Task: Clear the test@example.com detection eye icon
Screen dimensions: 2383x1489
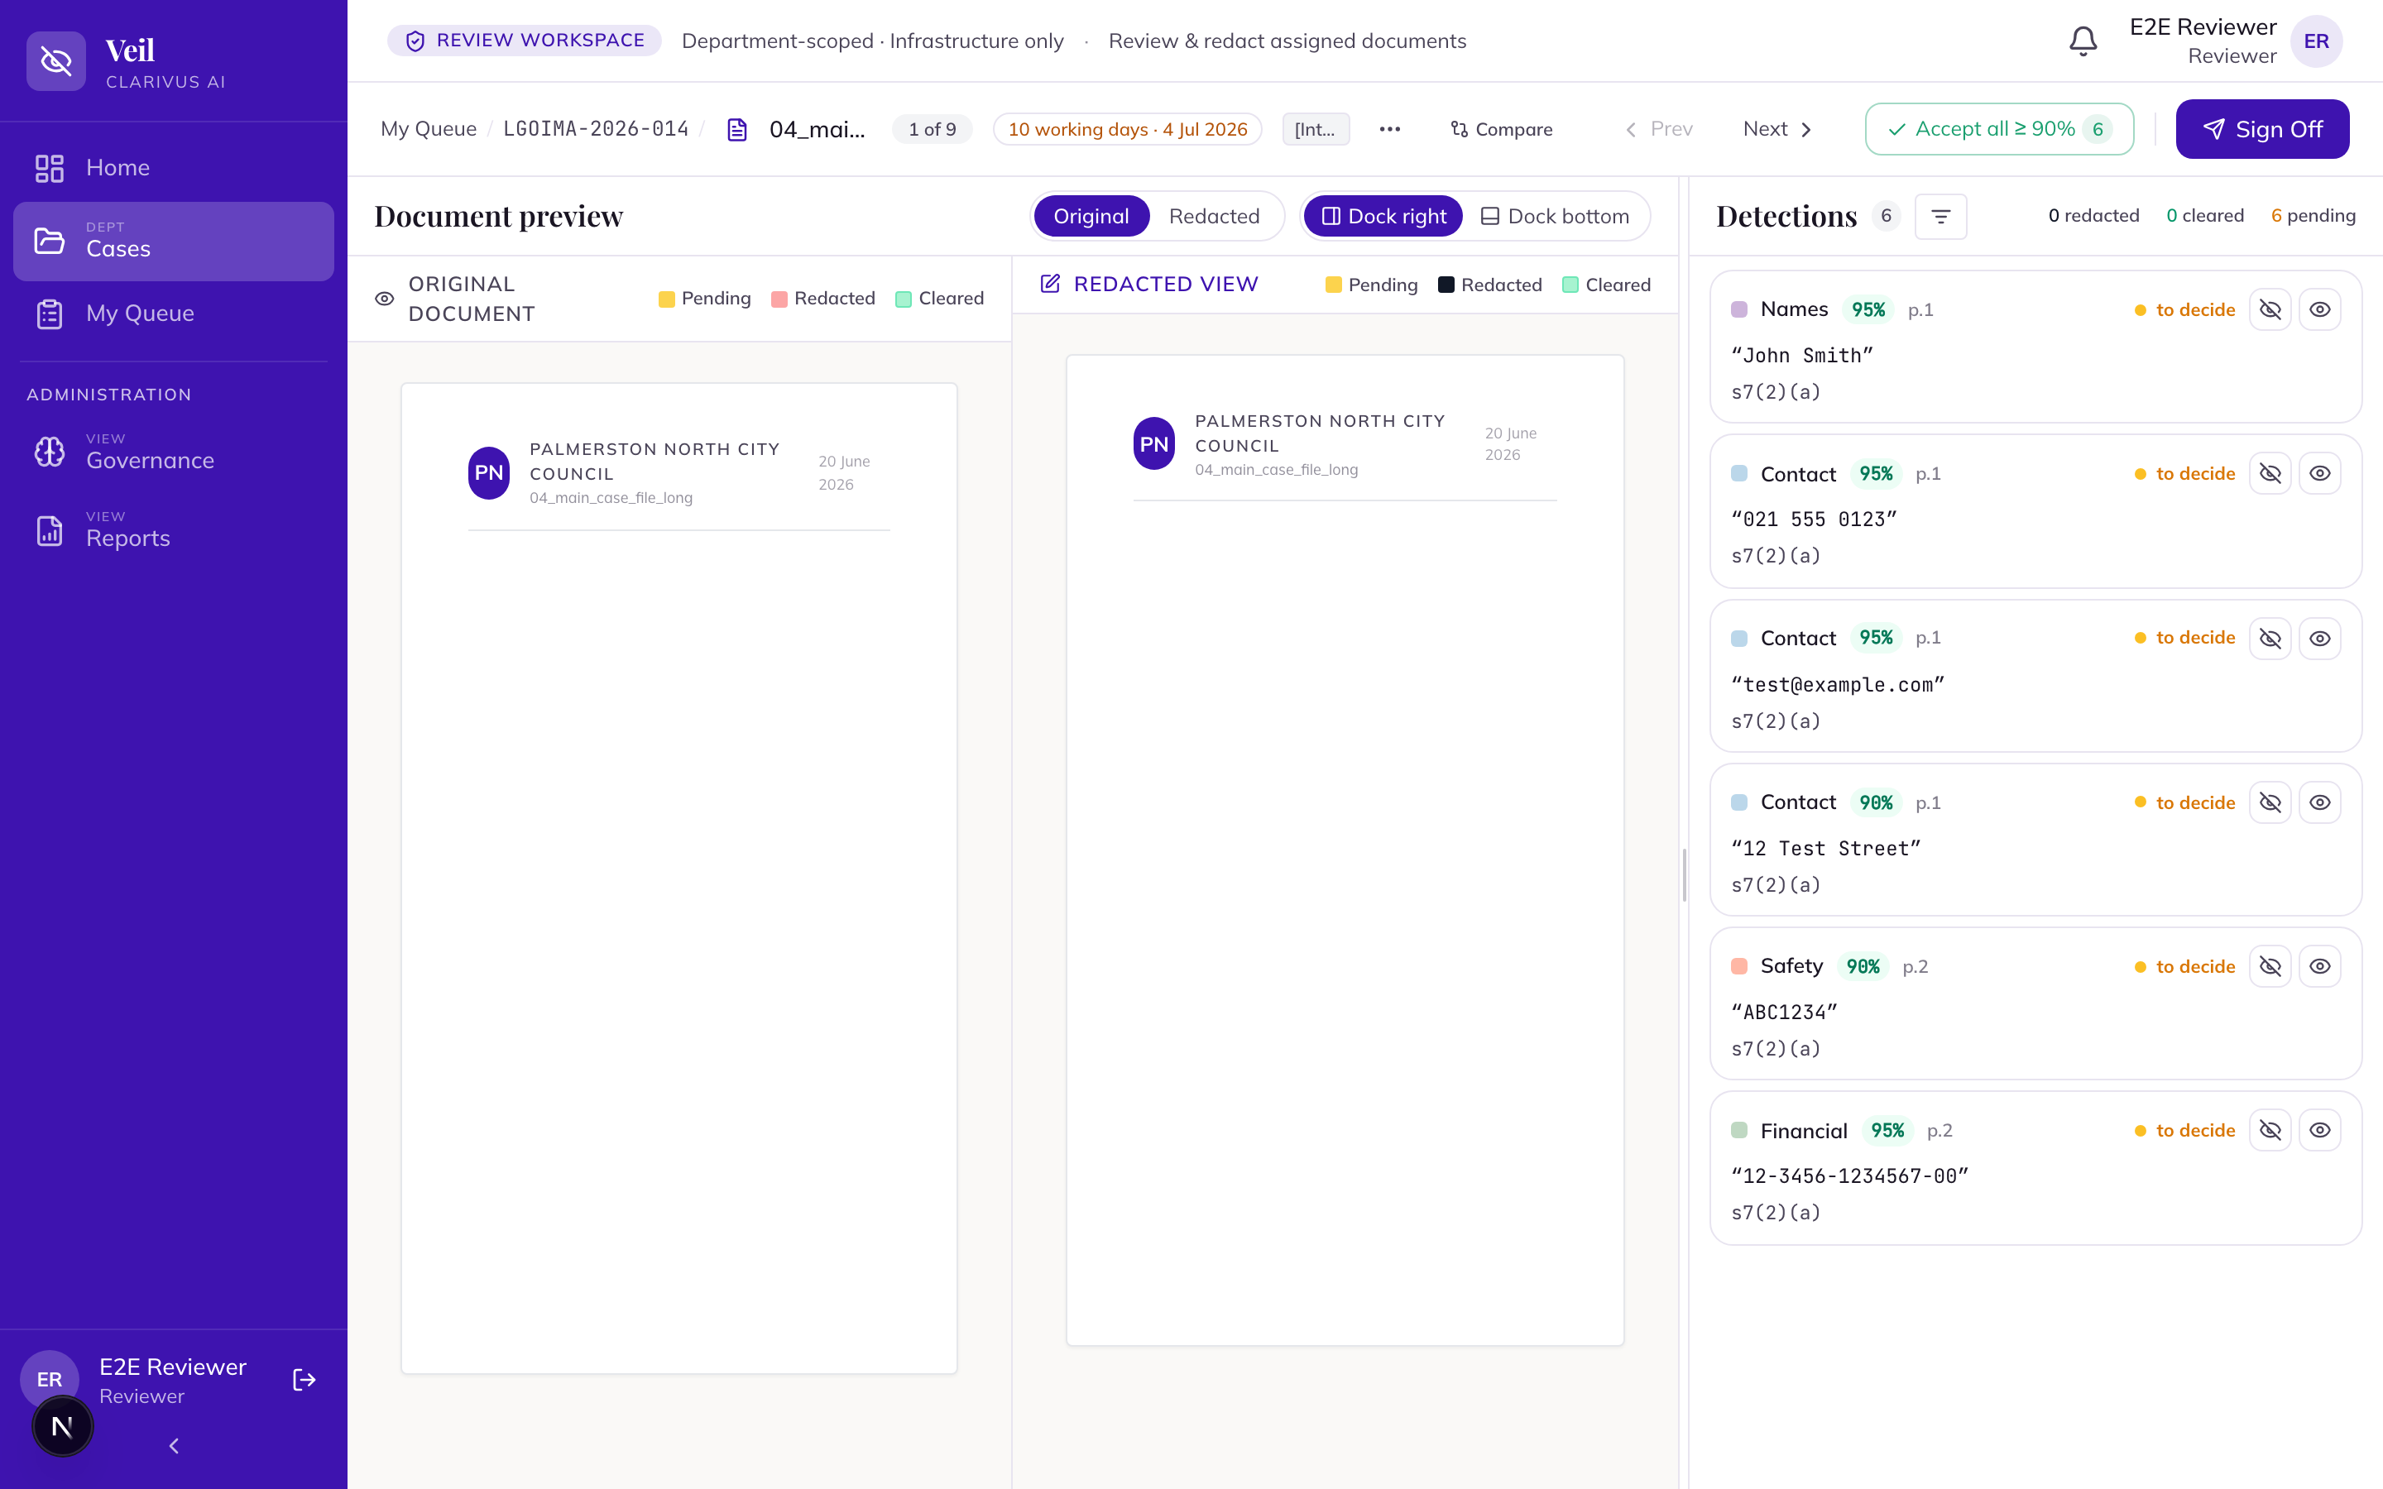Action: pos(2319,638)
